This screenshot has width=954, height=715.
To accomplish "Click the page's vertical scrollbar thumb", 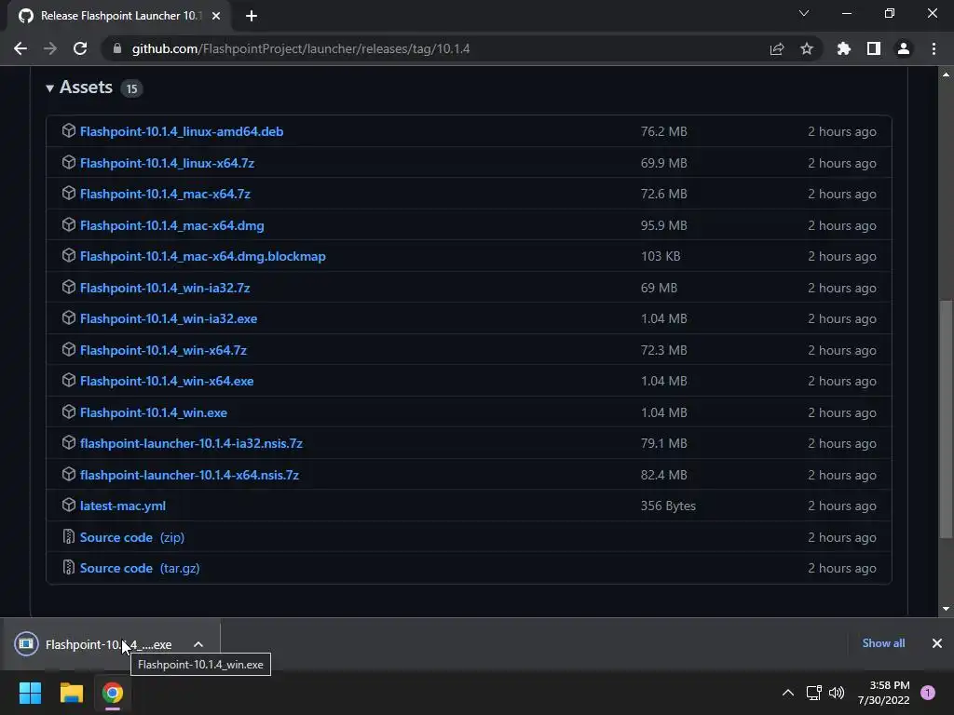I will [947, 420].
